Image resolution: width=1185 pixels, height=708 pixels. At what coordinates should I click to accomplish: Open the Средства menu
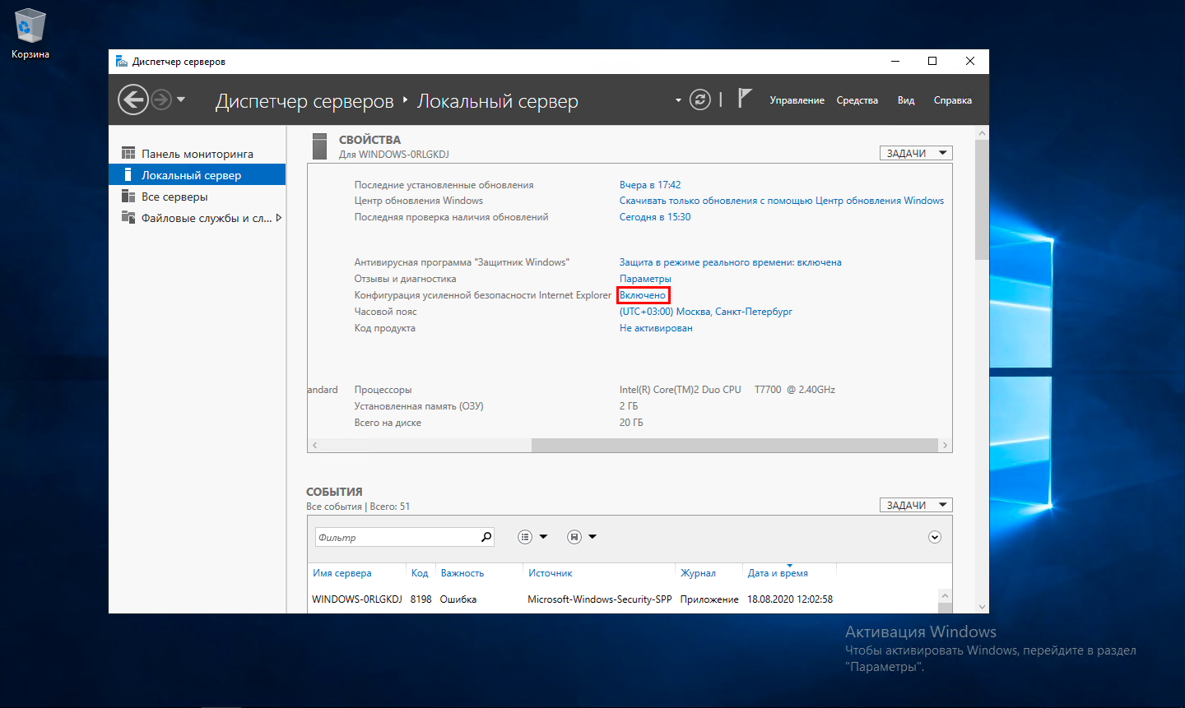tap(857, 100)
